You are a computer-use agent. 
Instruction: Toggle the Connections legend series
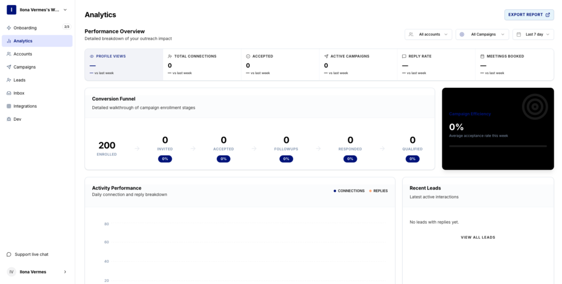349,191
